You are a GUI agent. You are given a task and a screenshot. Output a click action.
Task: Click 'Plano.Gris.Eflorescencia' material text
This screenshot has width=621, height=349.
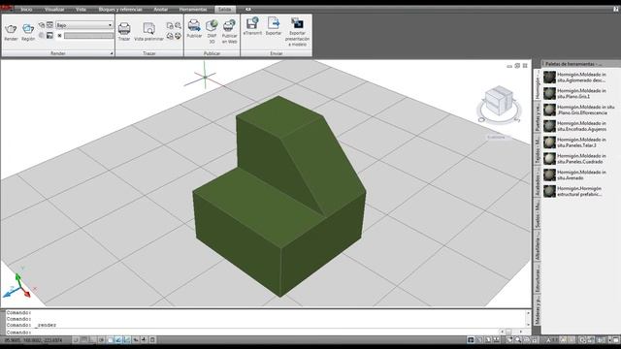586,110
